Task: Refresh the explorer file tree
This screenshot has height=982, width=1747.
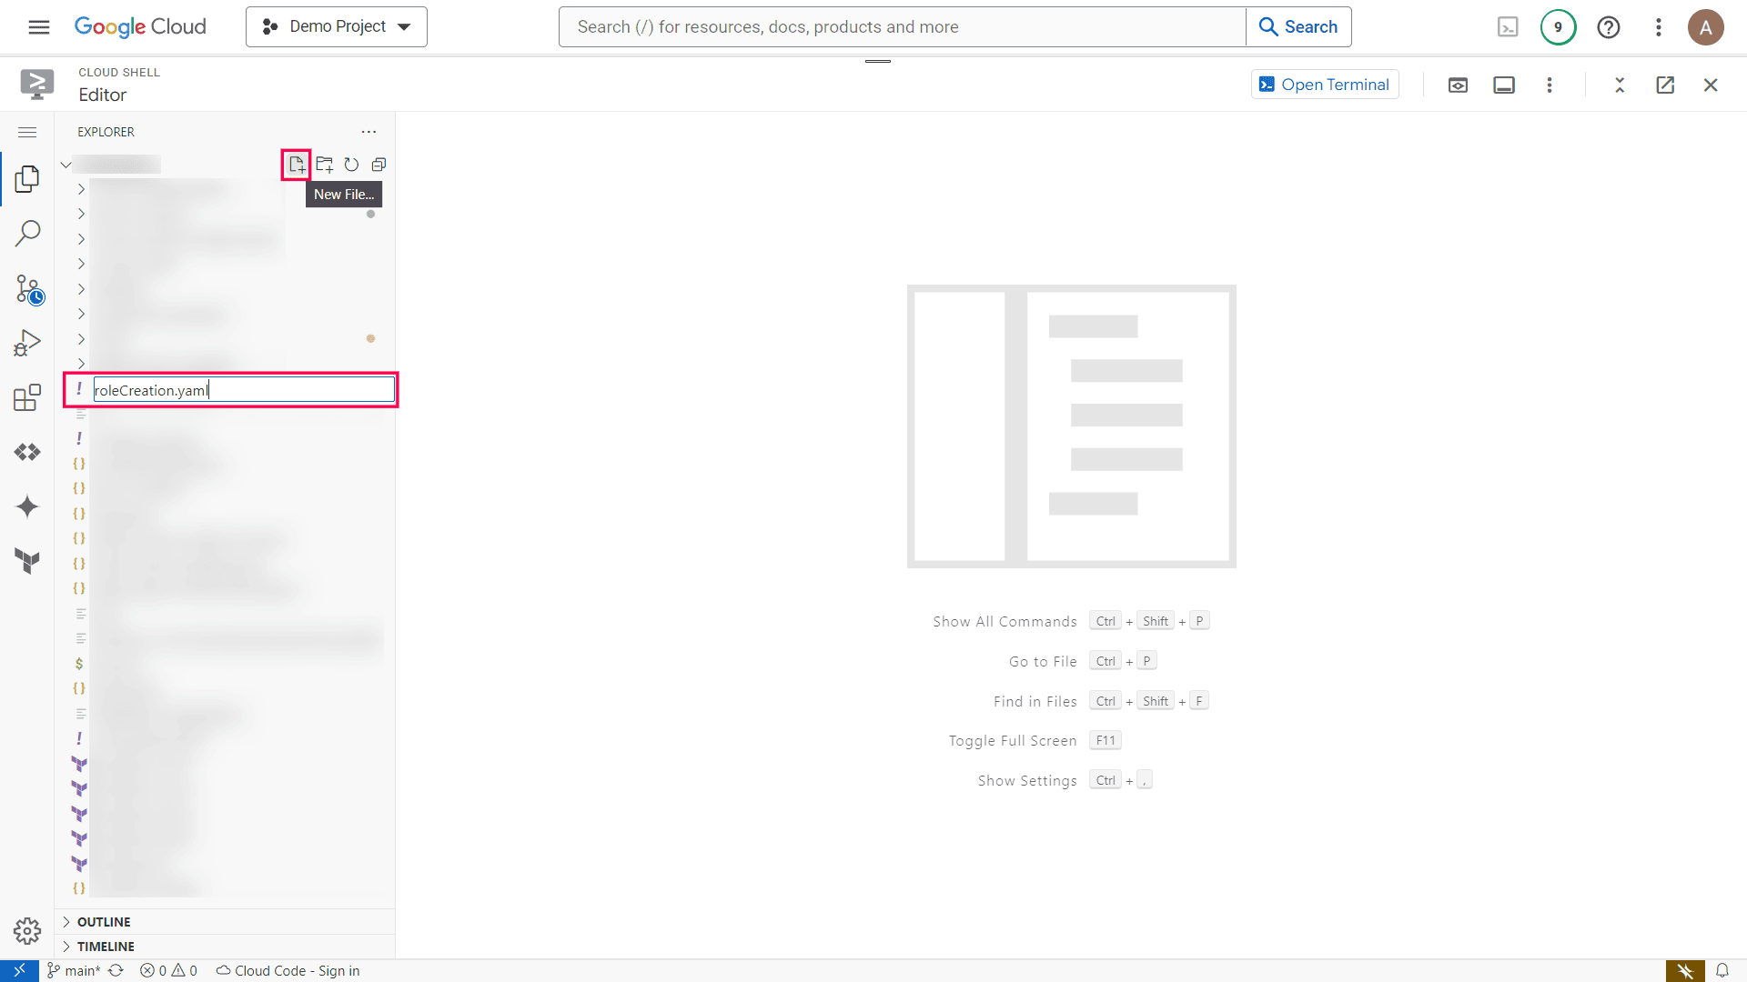Action: tap(351, 165)
